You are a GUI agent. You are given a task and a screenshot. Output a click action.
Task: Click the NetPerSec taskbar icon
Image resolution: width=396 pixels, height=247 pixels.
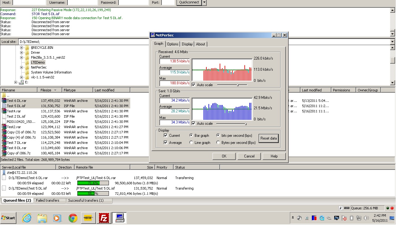pyautogui.click(x=119, y=218)
